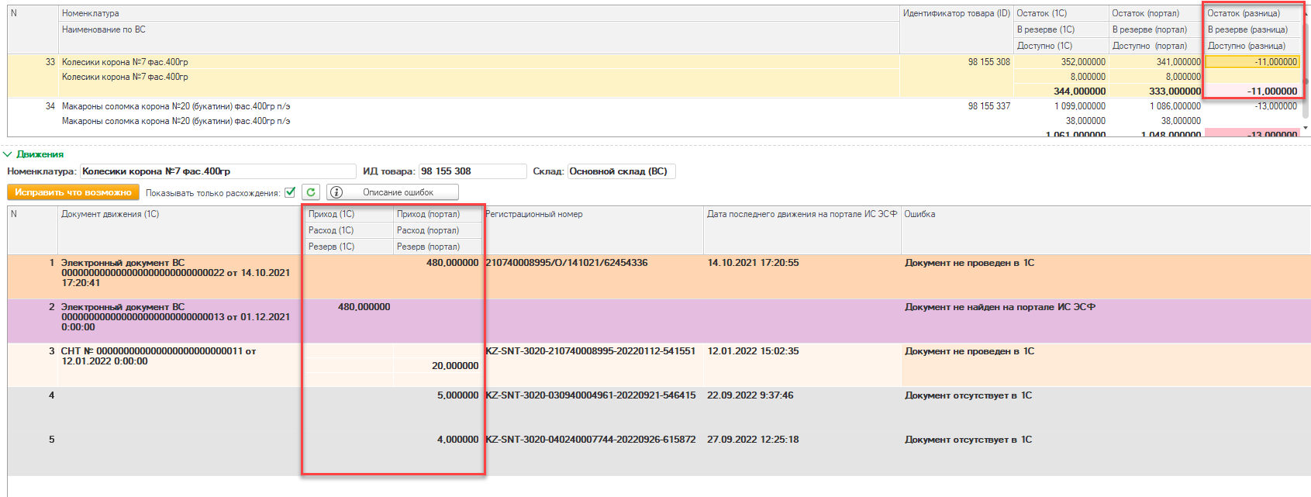Click the Идентификатор товара (ID) column header
This screenshot has width=1311, height=497.
tap(956, 13)
